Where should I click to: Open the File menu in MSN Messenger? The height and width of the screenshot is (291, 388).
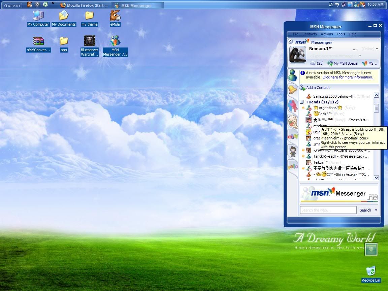(x=295, y=34)
